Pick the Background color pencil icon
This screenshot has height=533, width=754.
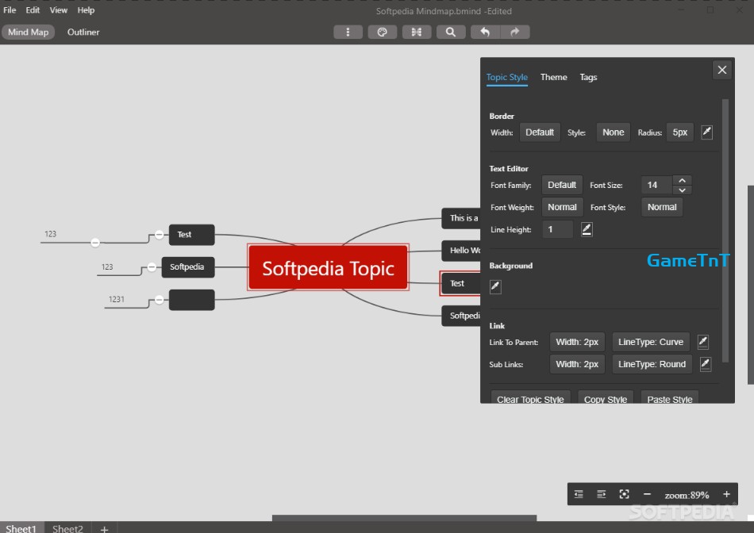click(x=495, y=286)
